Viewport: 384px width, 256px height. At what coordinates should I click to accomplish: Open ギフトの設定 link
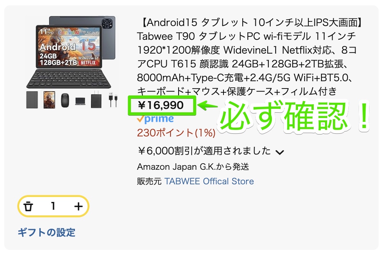(46, 233)
